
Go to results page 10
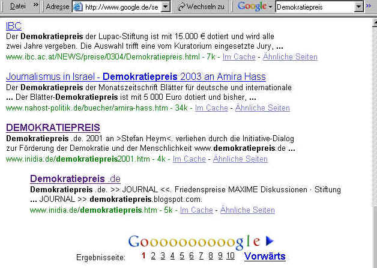(x=230, y=256)
